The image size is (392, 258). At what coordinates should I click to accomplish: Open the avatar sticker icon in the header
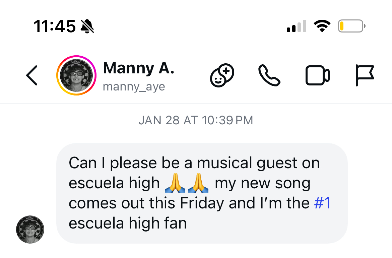pyautogui.click(x=222, y=75)
